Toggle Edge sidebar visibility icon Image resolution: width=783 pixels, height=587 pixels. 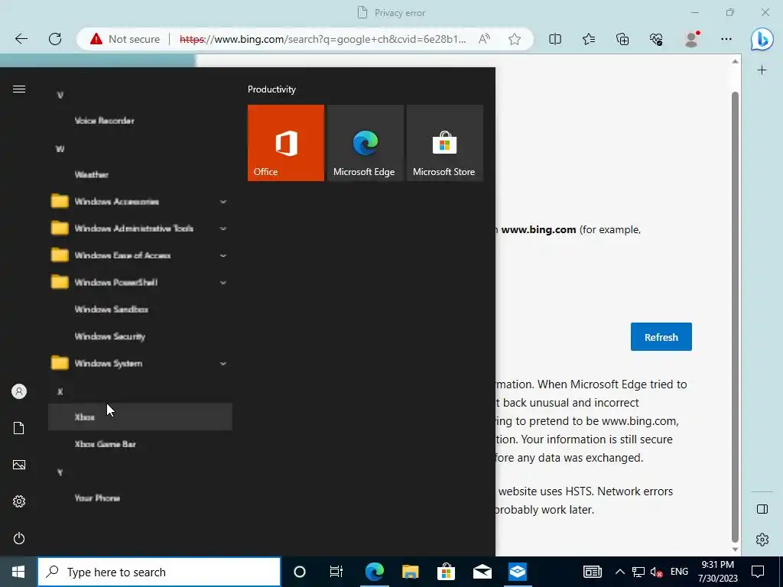tap(762, 509)
